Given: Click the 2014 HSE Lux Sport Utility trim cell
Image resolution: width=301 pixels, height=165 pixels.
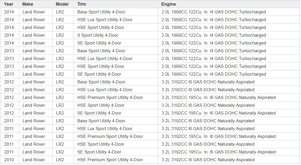Looking at the screenshot, I should (x=105, y=20).
